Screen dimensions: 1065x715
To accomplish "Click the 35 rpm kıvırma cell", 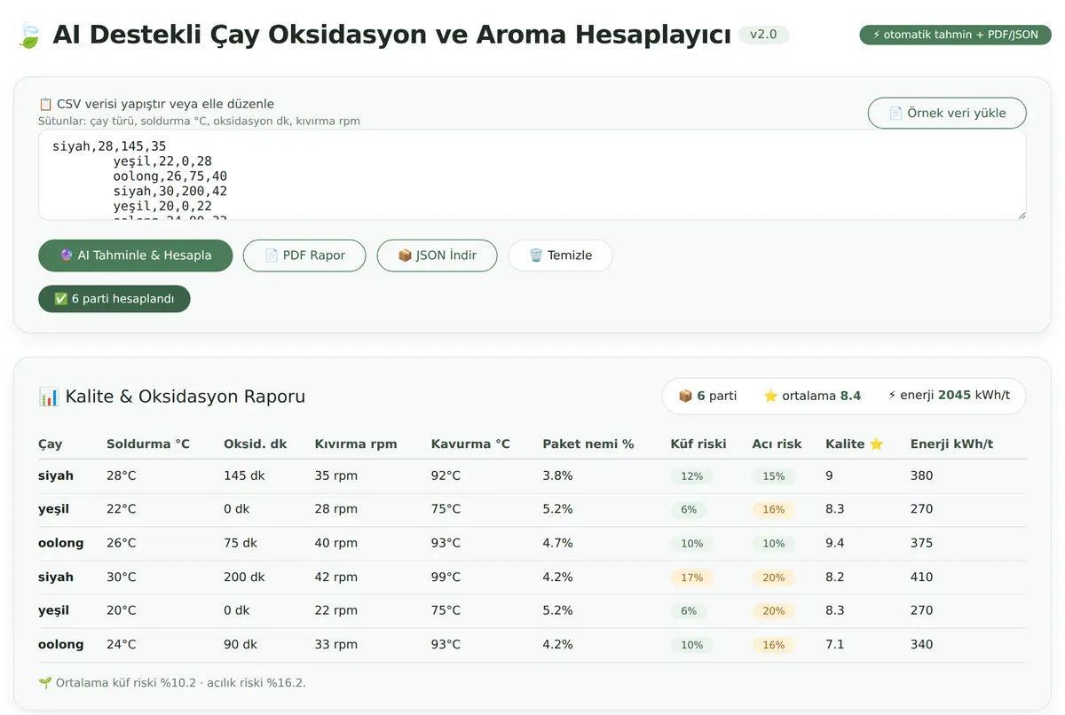I will coord(336,475).
